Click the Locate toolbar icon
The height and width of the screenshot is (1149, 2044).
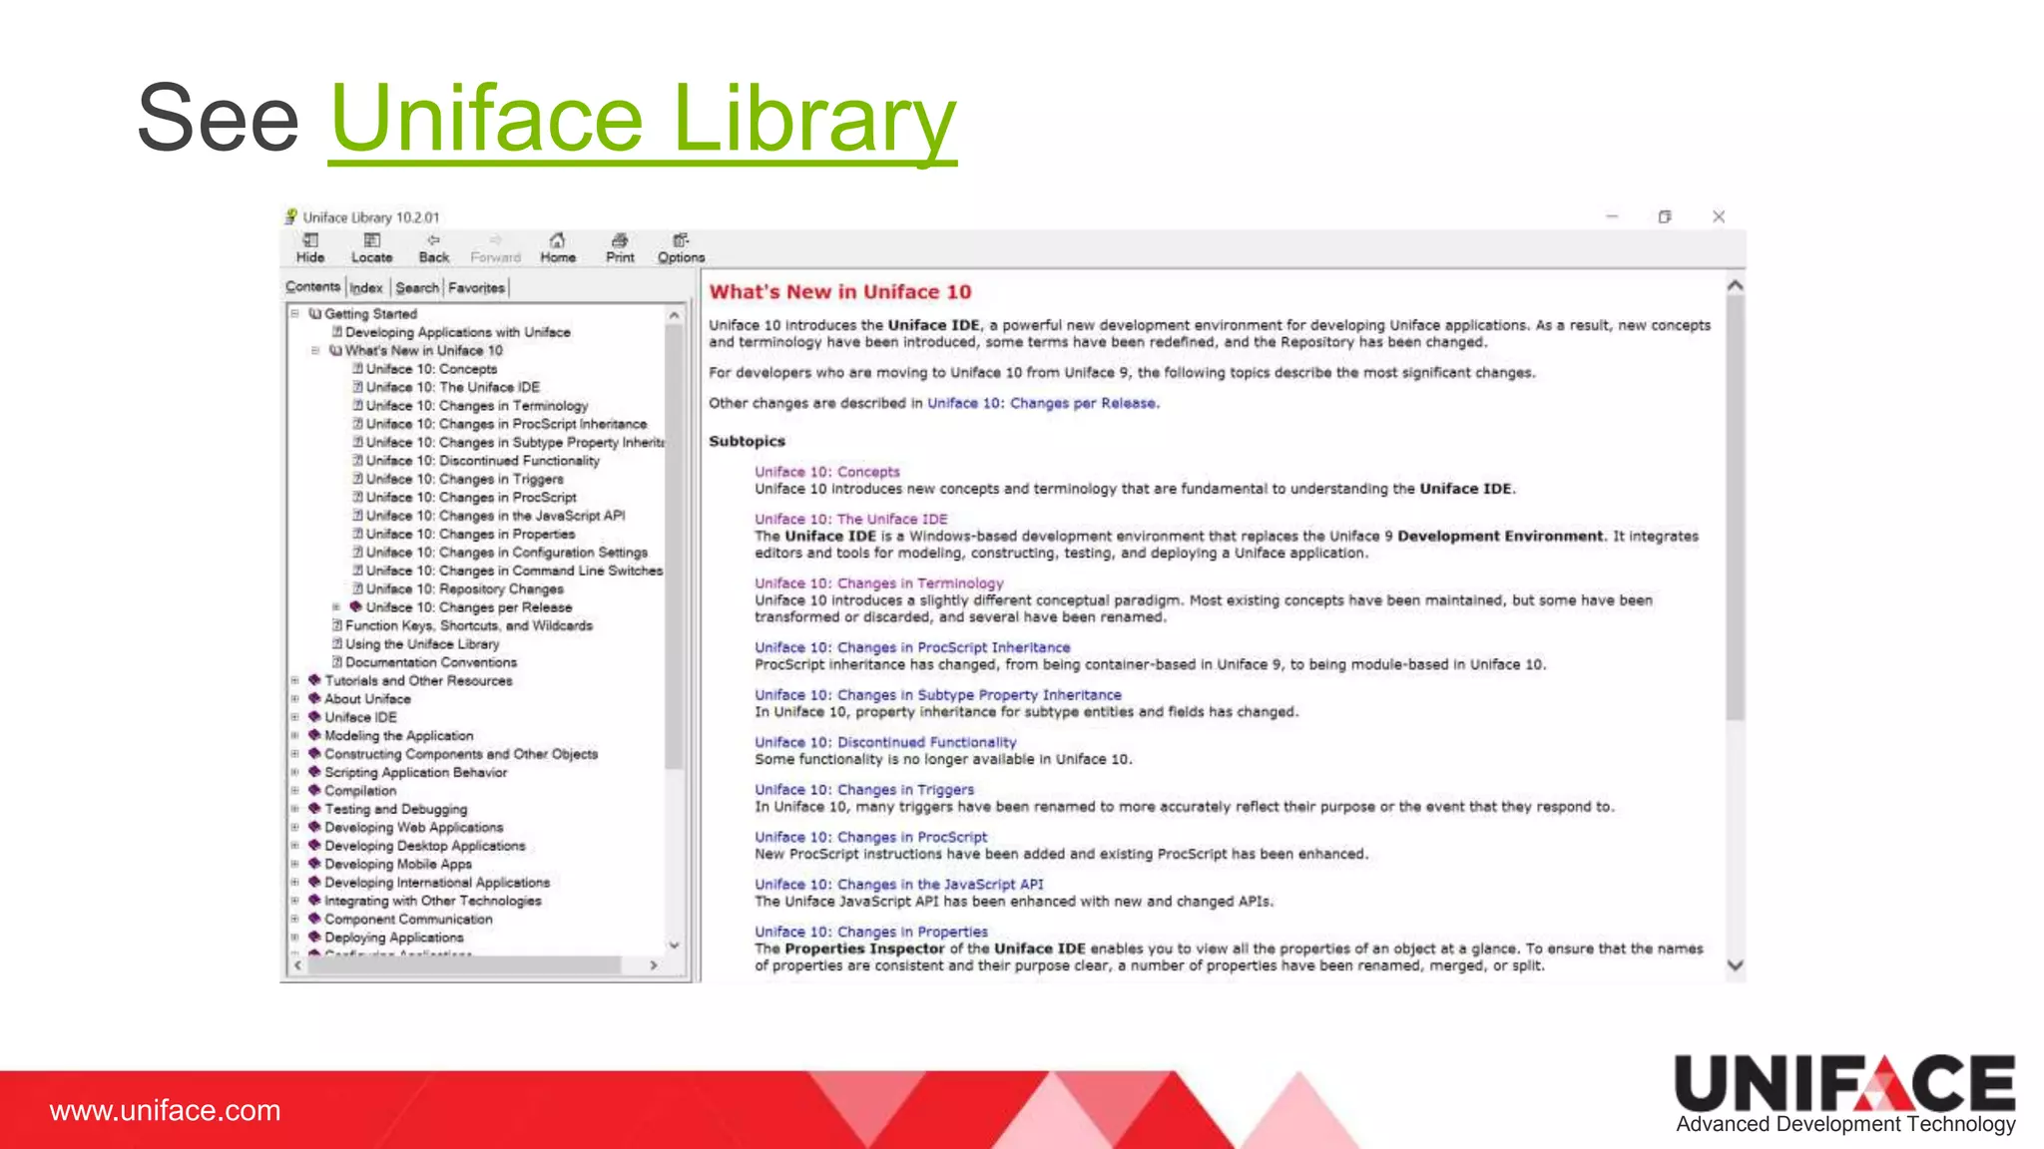(371, 240)
